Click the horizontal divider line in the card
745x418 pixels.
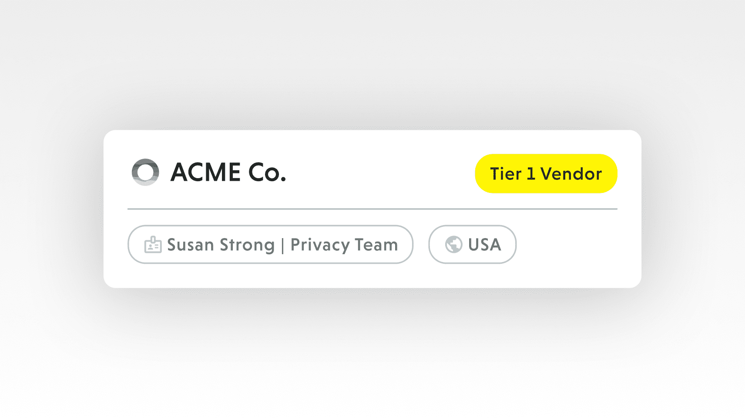pos(372,209)
